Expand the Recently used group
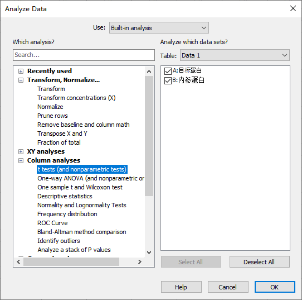The width and height of the screenshot is (302, 300). click(x=21, y=72)
